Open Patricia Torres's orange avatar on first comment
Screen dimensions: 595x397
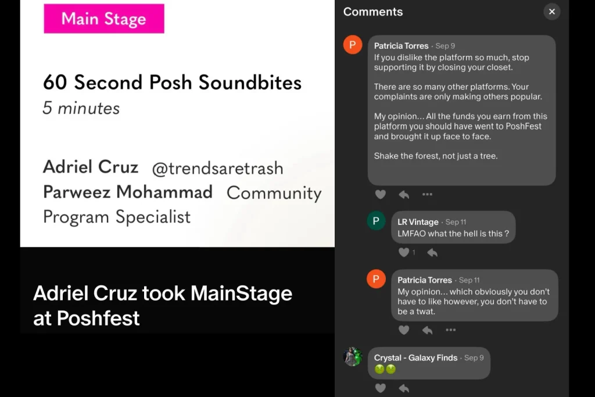(x=353, y=45)
